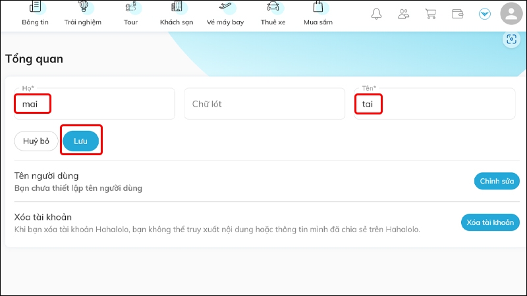Image resolution: width=527 pixels, height=296 pixels.
Task: Select the Tổng quan heading
Action: click(x=34, y=59)
